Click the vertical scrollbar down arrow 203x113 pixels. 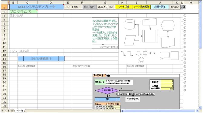(200, 108)
